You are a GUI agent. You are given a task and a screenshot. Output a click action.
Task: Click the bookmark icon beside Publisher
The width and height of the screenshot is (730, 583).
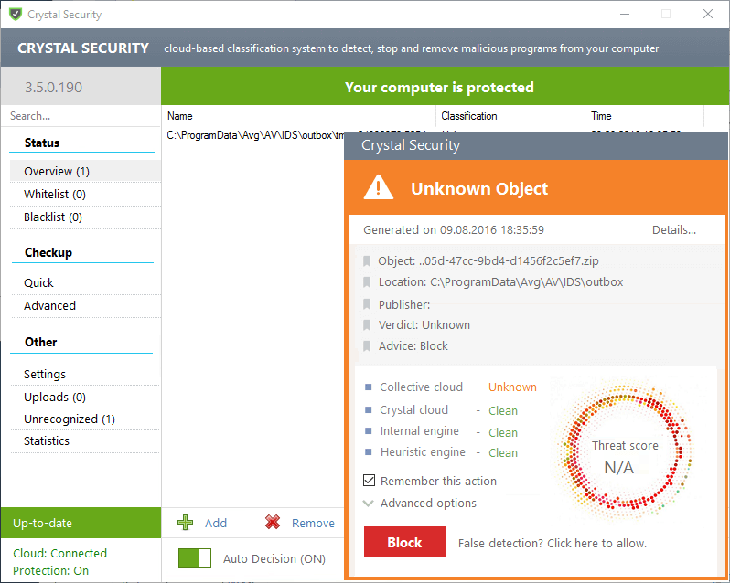(x=367, y=304)
